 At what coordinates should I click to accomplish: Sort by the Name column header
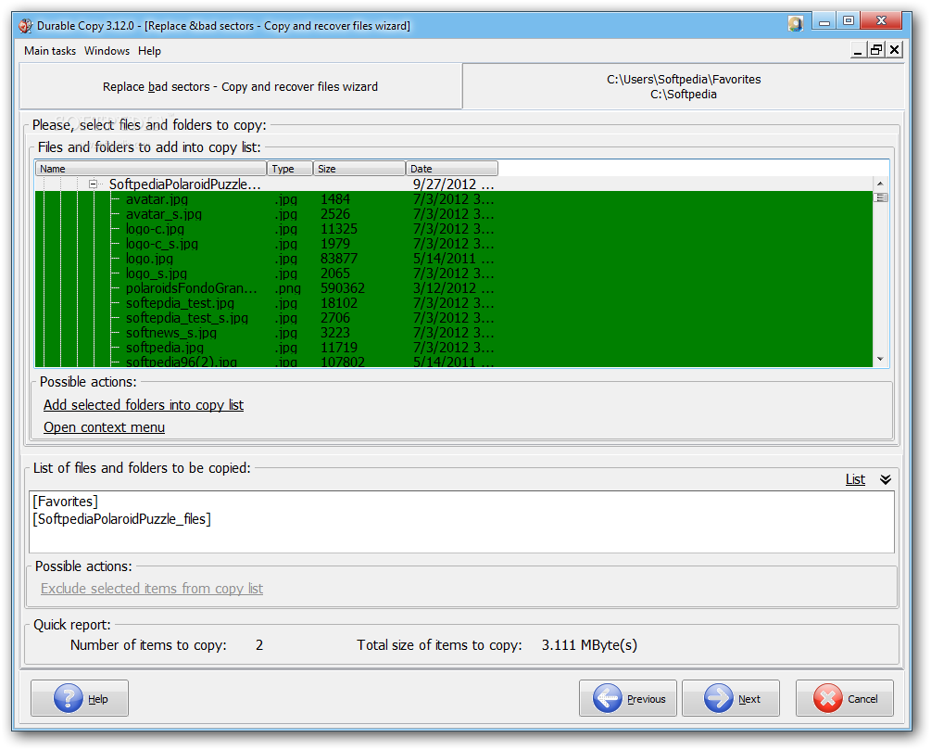151,169
